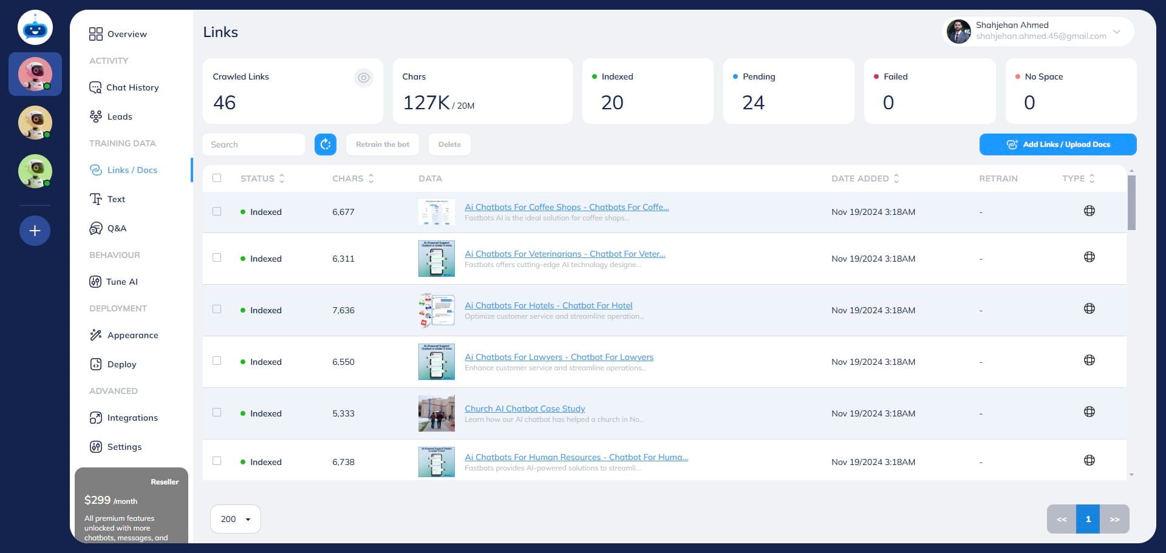Open Chat History from the sidebar
The width and height of the screenshot is (1166, 553).
[132, 87]
